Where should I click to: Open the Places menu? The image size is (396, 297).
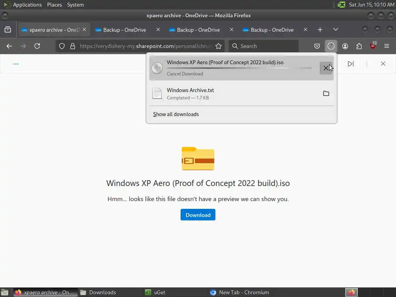coord(55,5)
